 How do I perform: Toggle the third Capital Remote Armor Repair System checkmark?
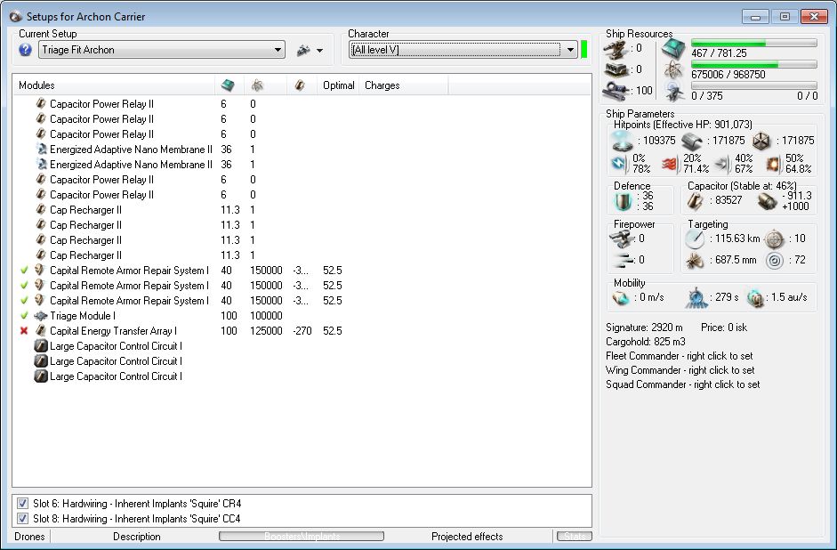tap(24, 301)
